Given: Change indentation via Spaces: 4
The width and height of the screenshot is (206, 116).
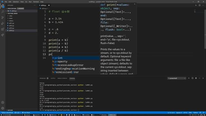Looking at the screenshot, I should [x=179, y=113].
